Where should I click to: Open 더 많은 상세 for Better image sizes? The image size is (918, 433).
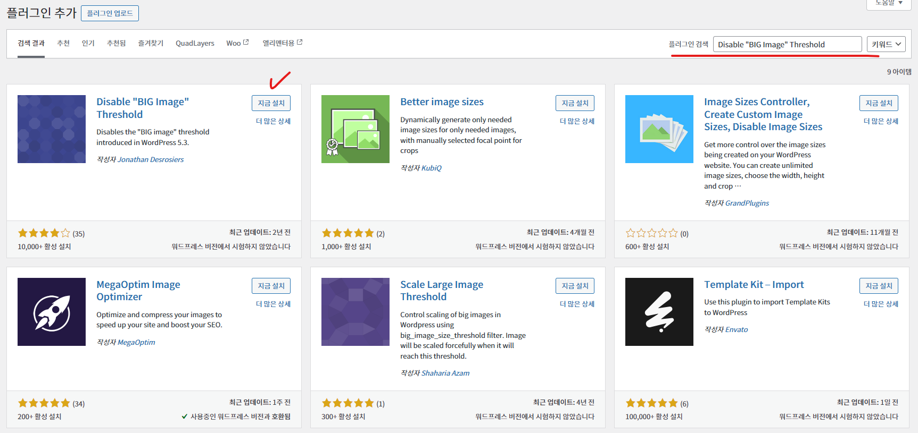577,121
